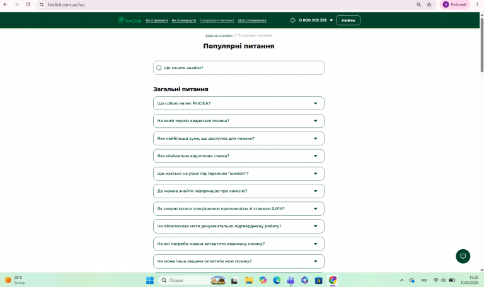The width and height of the screenshot is (484, 287).
Task: Show hidden tray icons
Action: coord(401,280)
